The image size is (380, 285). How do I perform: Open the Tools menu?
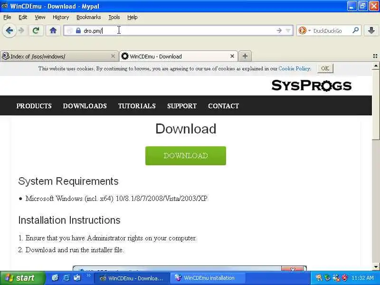tap(114, 17)
